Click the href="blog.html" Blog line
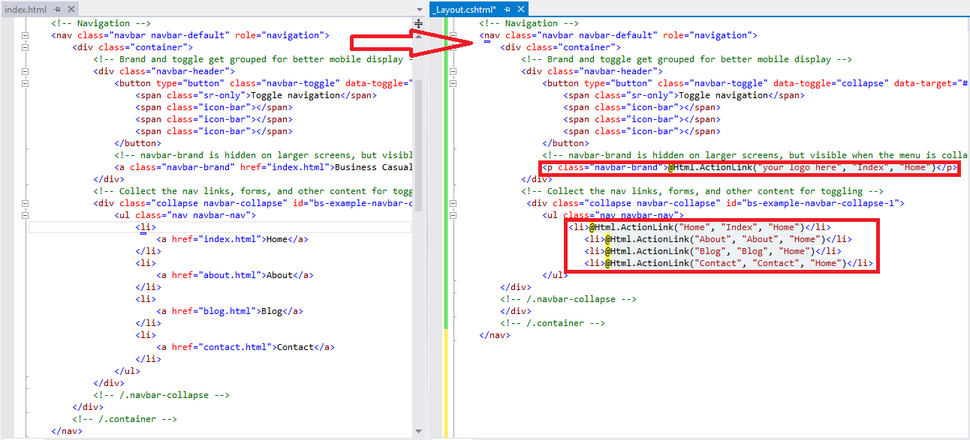 click(230, 311)
